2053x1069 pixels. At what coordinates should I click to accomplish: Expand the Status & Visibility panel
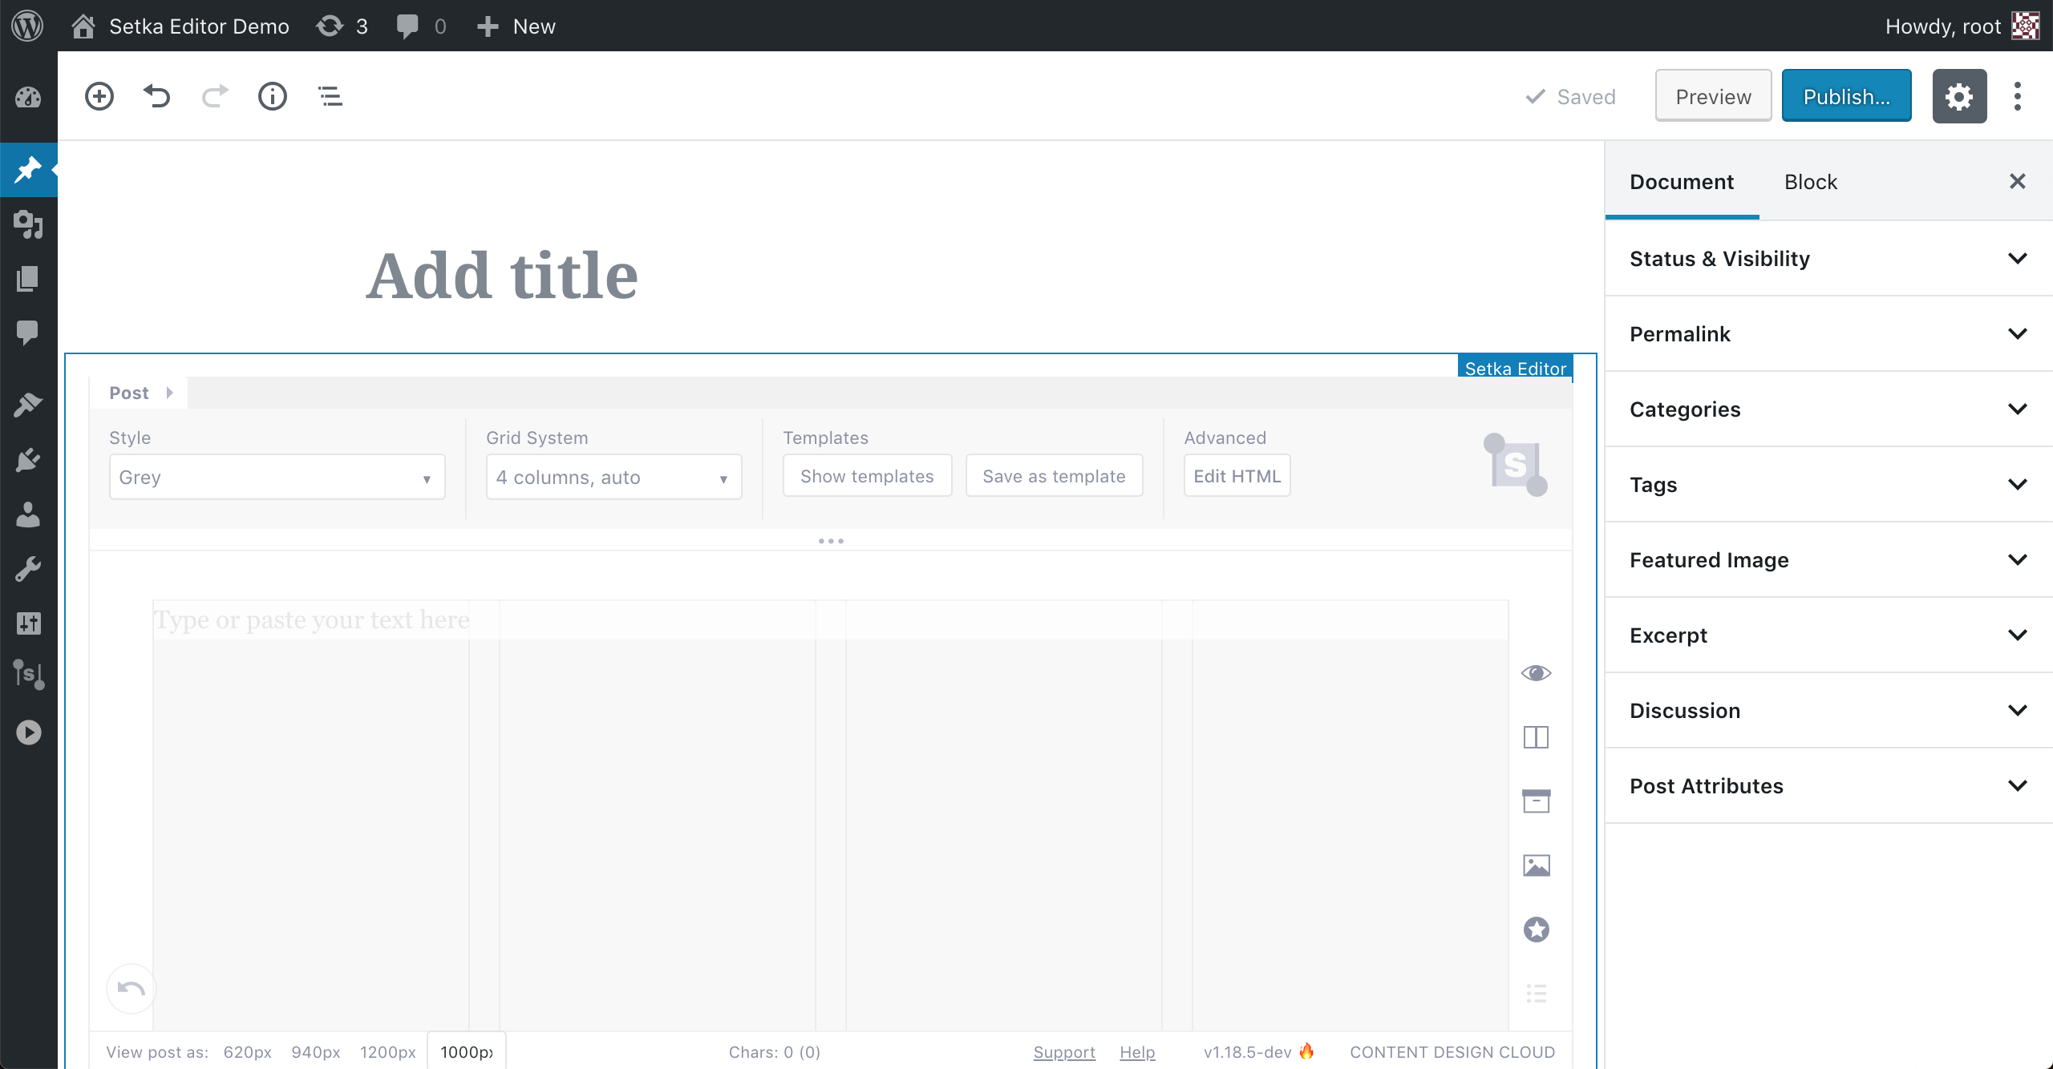click(1828, 259)
